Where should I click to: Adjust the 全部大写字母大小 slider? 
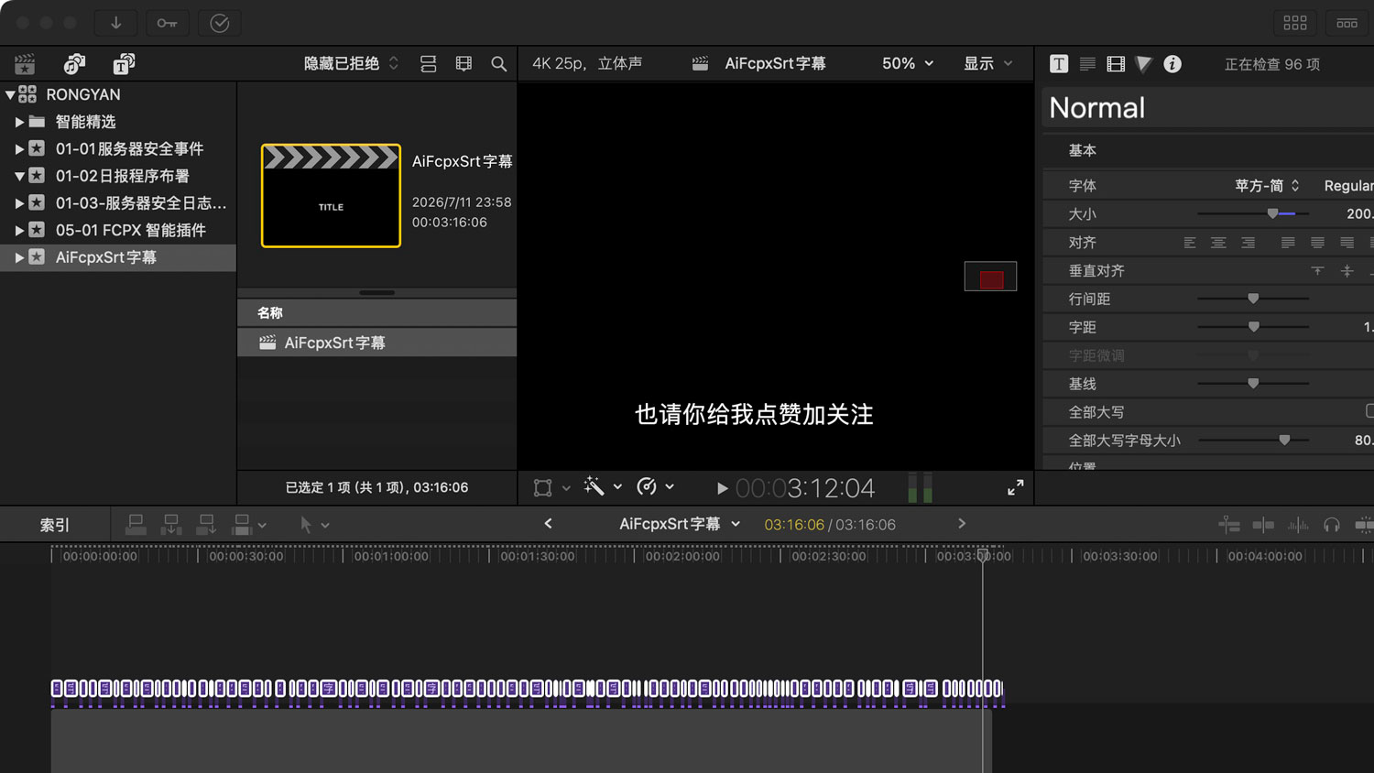(x=1284, y=441)
